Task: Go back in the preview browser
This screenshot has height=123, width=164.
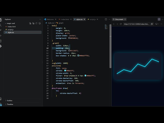Action: tap(114, 24)
